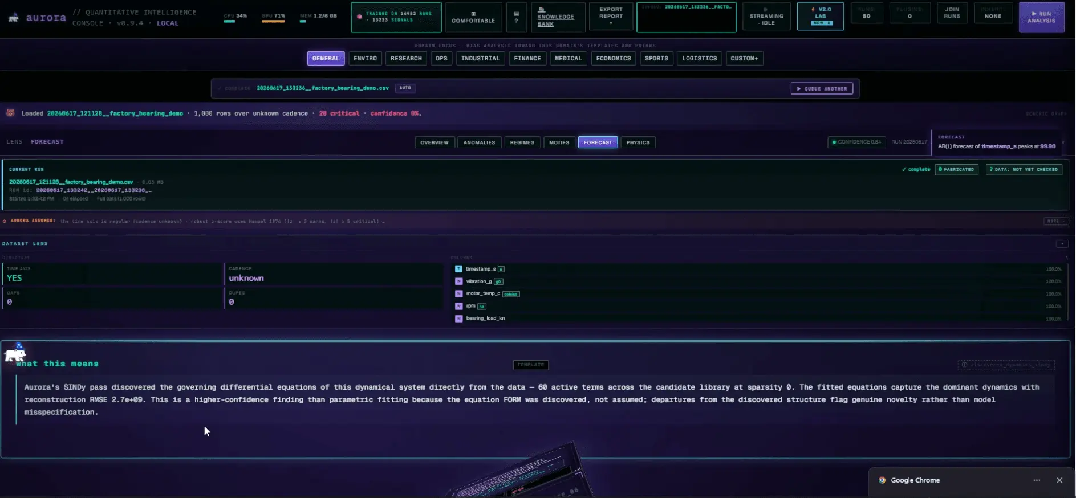Expand the Export Report dropdown

click(x=611, y=16)
